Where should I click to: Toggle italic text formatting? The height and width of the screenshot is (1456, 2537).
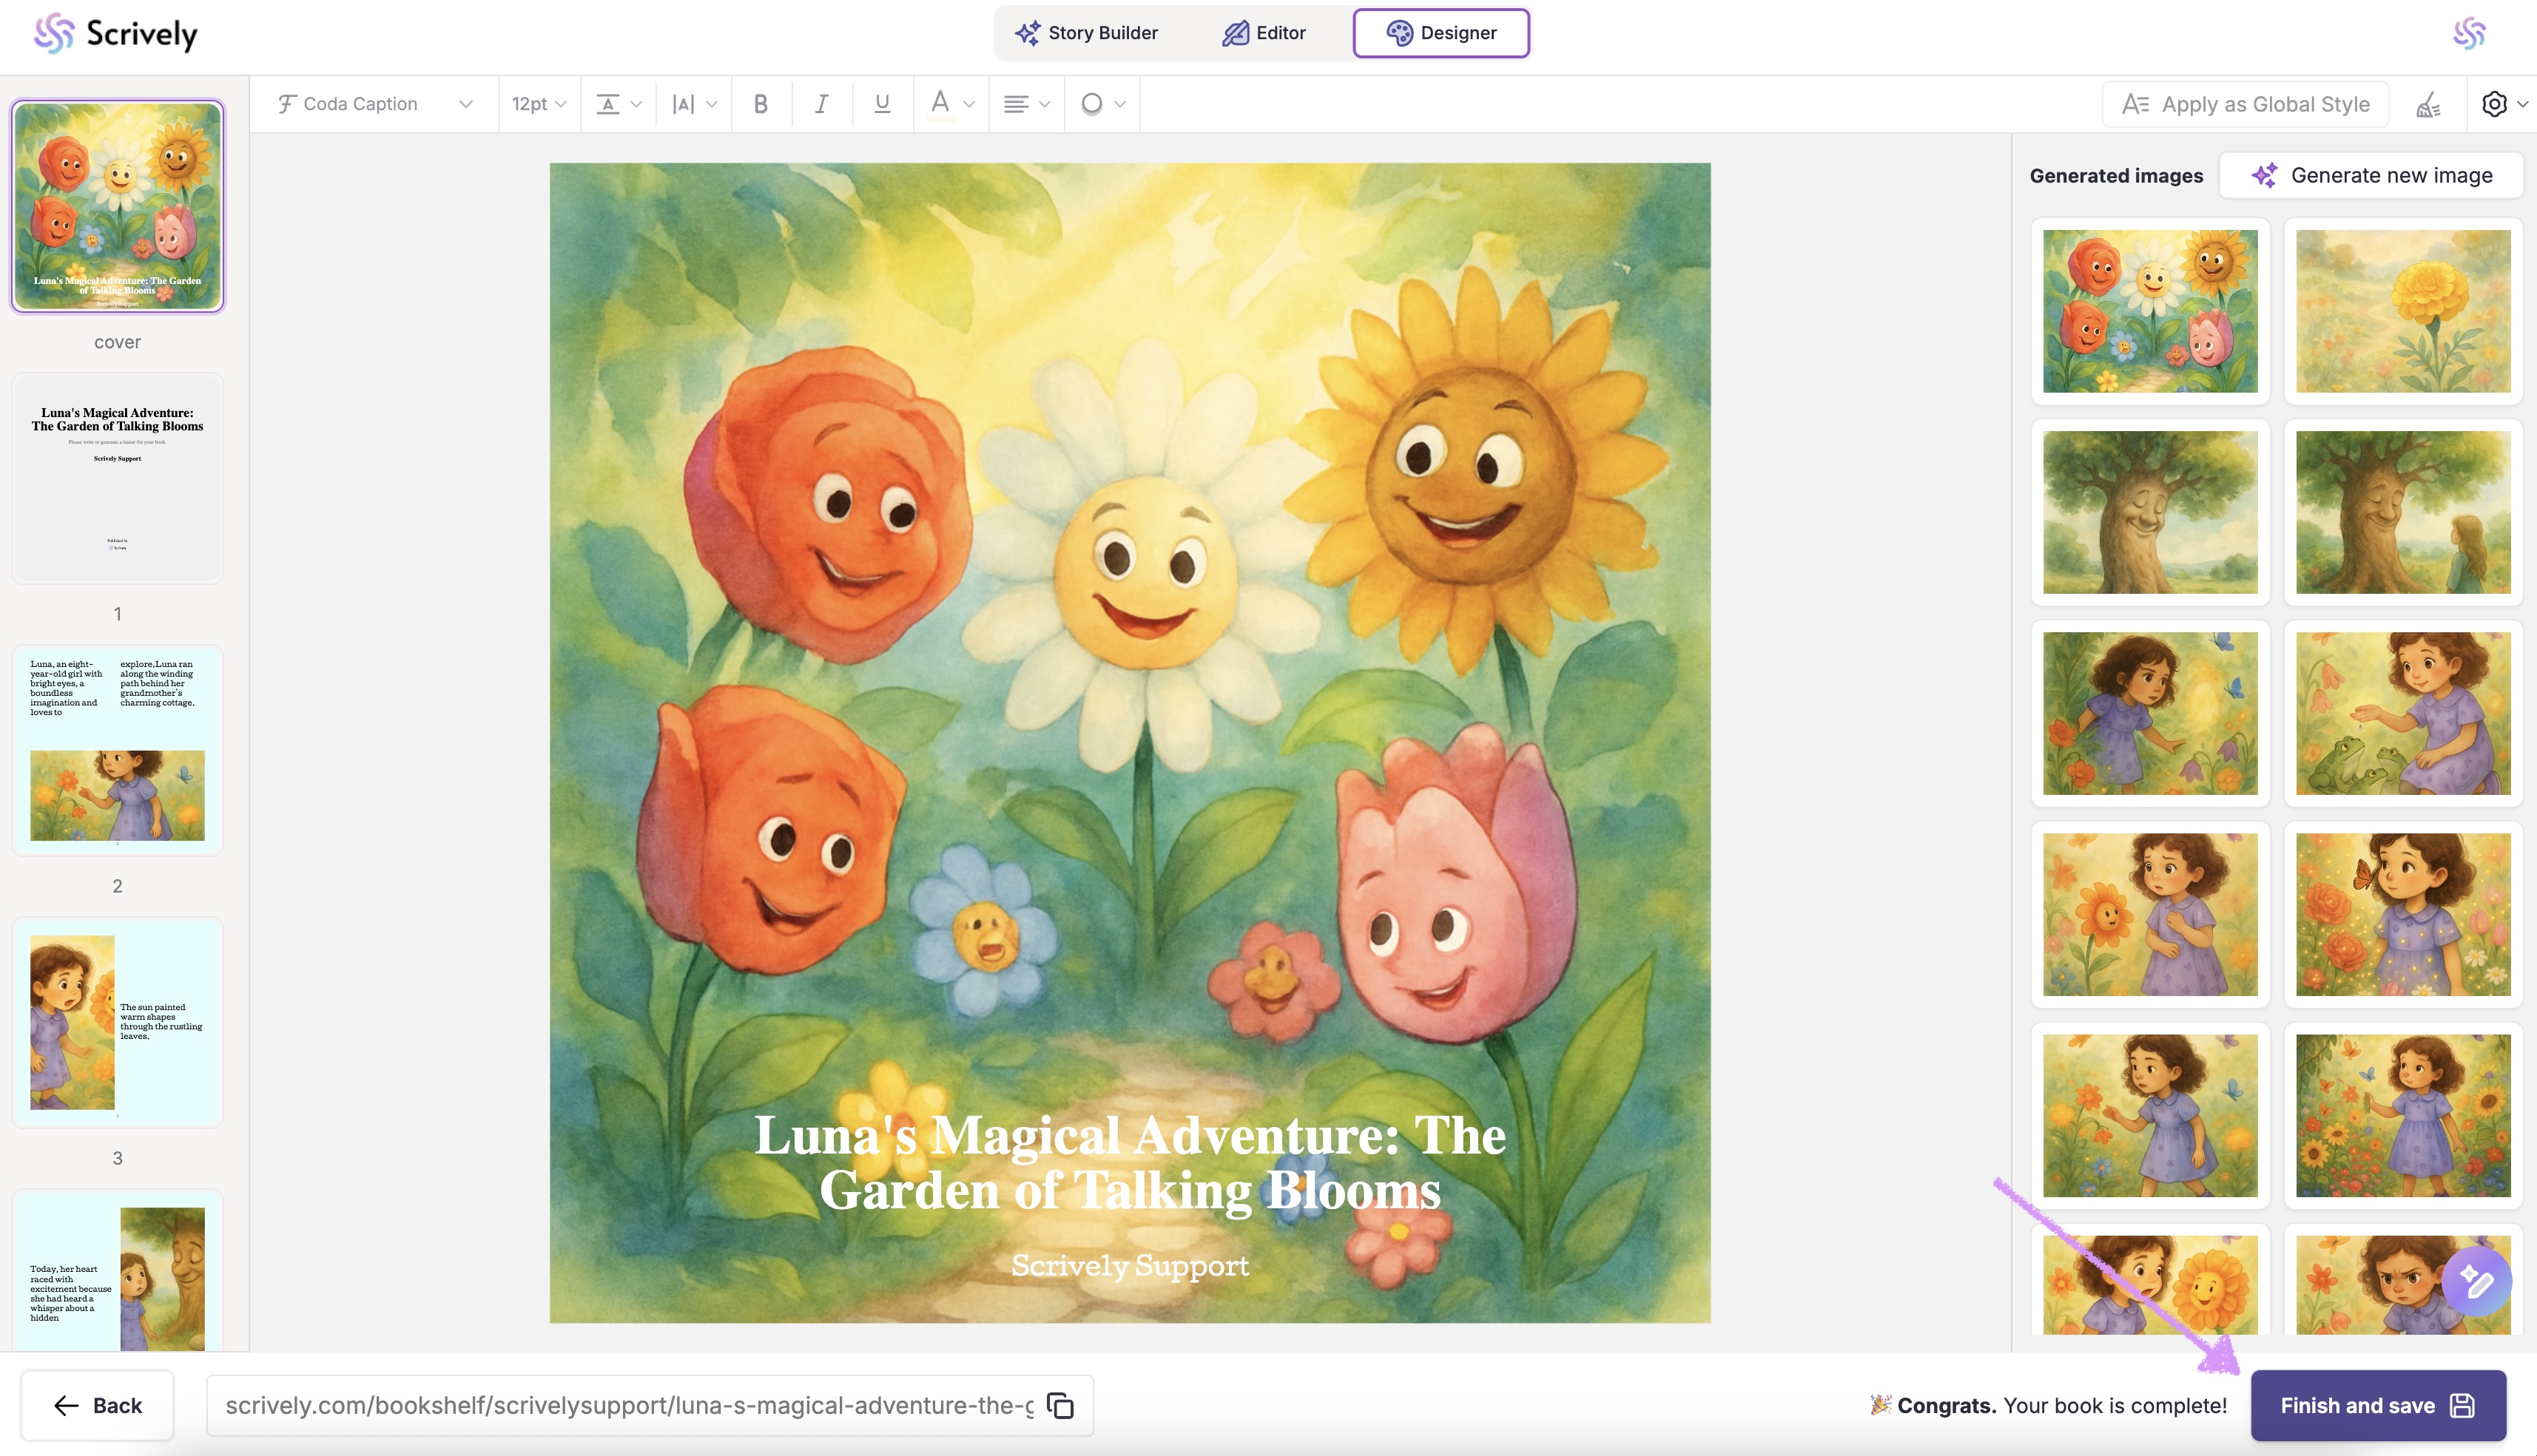[821, 104]
